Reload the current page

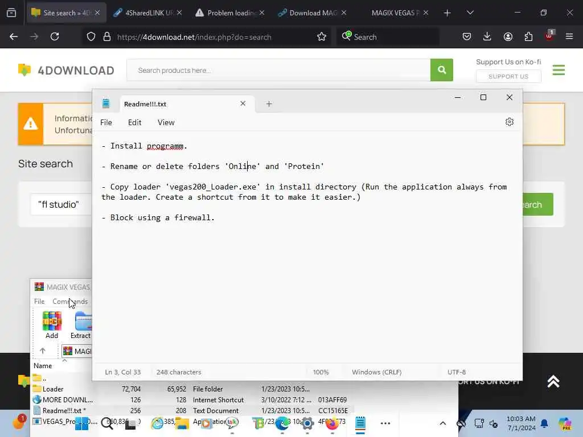55,37
